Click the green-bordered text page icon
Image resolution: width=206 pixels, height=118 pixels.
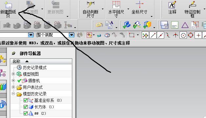click(x=175, y=25)
